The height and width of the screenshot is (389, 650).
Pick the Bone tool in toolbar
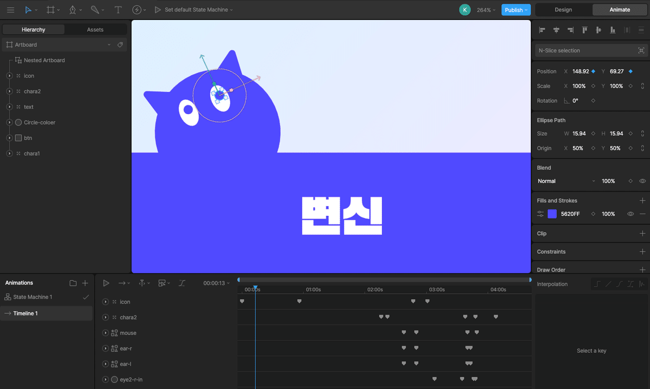(x=95, y=10)
